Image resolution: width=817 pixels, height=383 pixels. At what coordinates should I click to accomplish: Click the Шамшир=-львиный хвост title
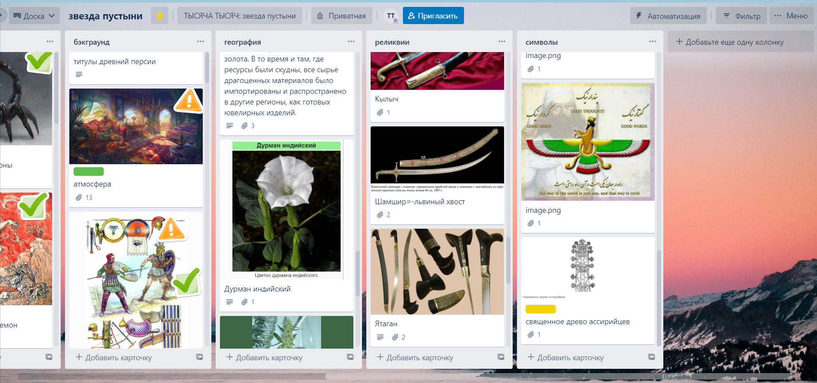point(420,202)
